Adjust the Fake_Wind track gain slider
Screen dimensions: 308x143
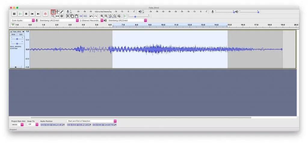17,39
